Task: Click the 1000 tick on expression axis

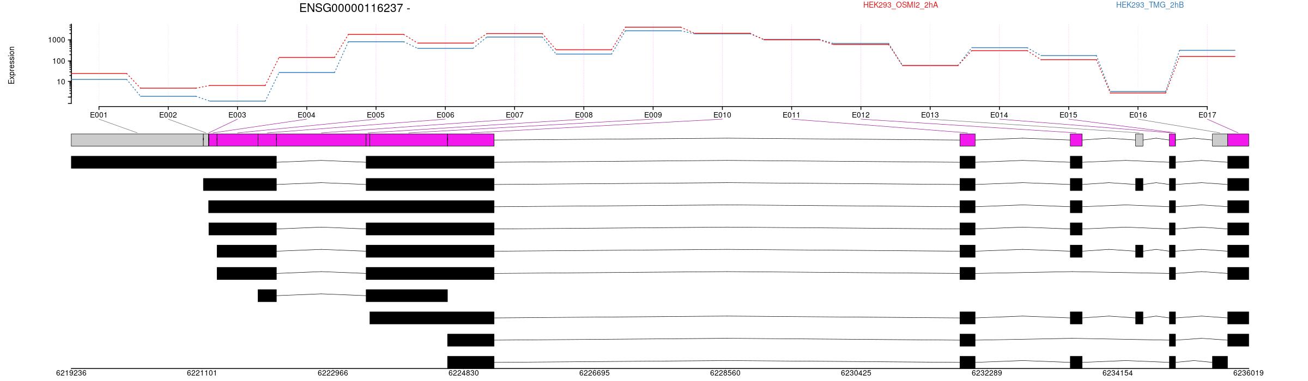Action: pos(58,40)
